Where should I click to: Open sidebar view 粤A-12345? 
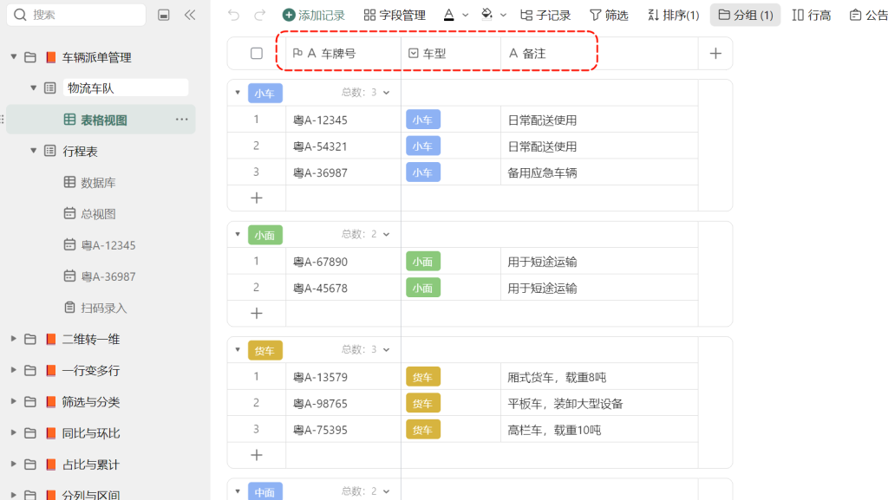pos(108,245)
